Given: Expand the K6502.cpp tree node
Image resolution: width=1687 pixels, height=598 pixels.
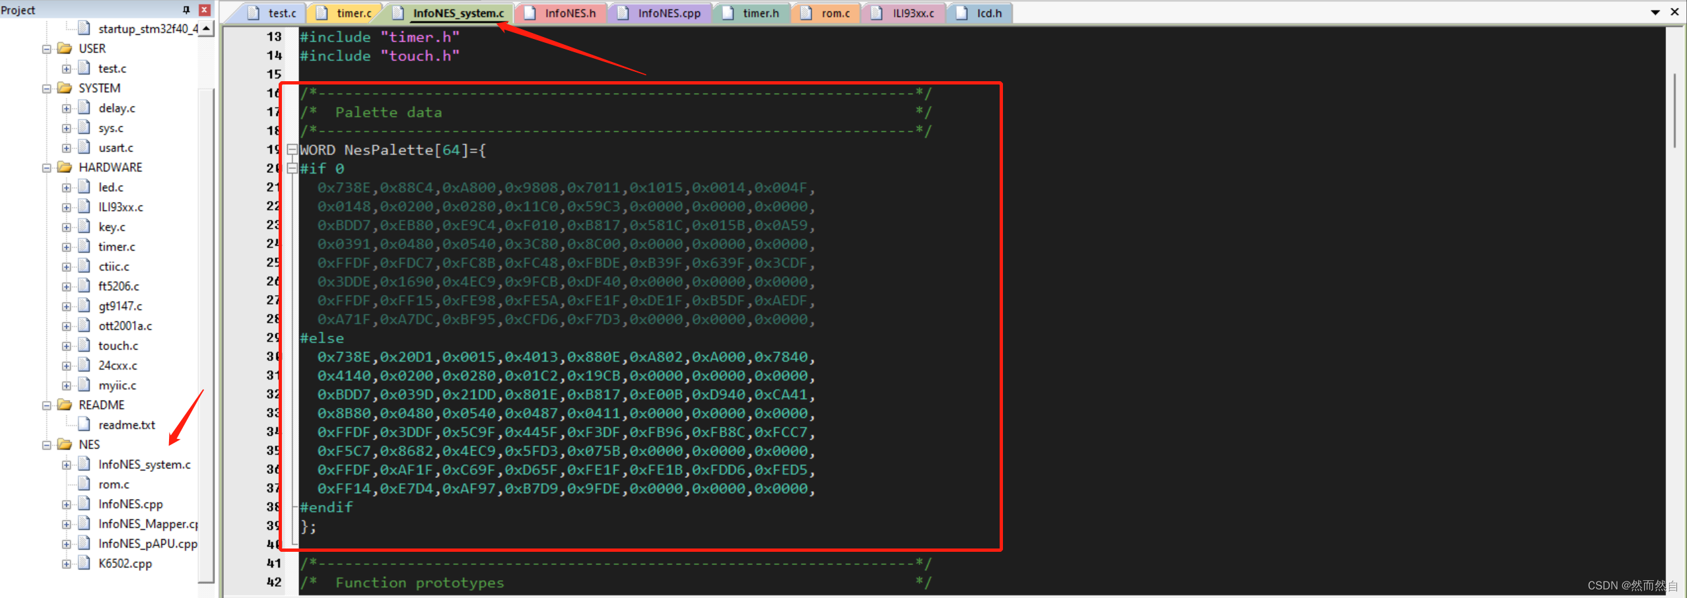Looking at the screenshot, I should coord(67,564).
